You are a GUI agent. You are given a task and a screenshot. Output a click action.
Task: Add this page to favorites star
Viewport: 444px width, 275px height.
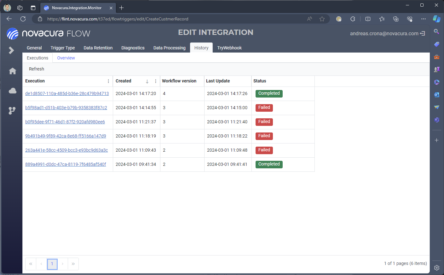(322, 19)
